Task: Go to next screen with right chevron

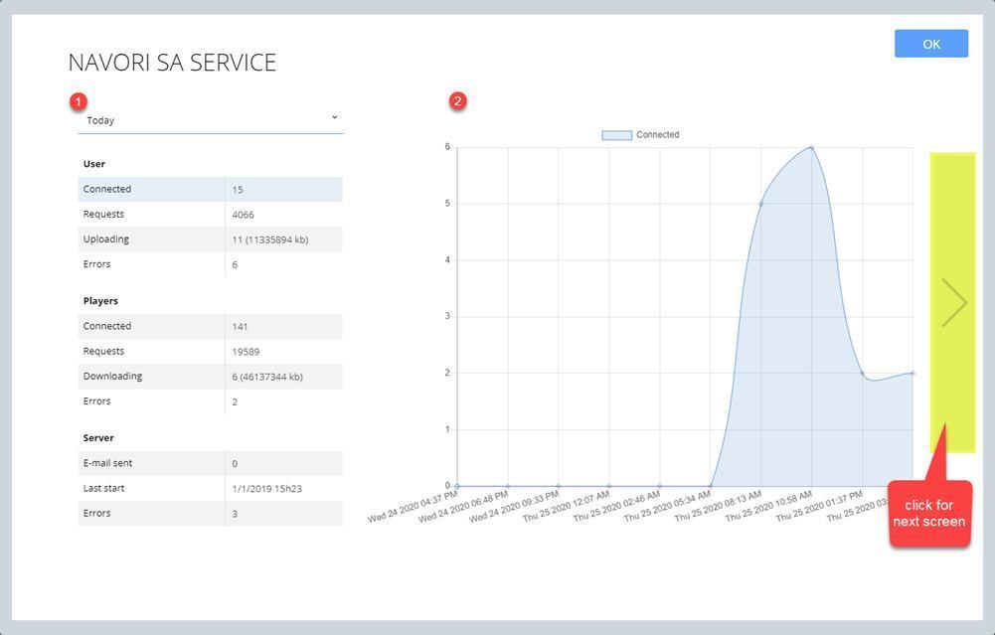Action: pyautogui.click(x=954, y=302)
